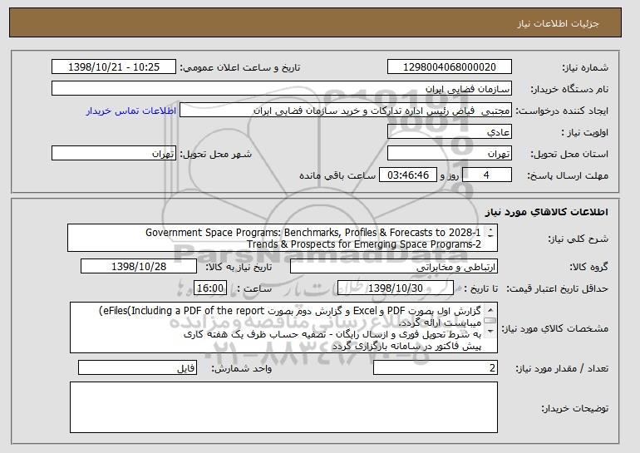Click the buyer organization name field
Image resolution: width=640 pixels, height=453 pixels.
[282, 89]
